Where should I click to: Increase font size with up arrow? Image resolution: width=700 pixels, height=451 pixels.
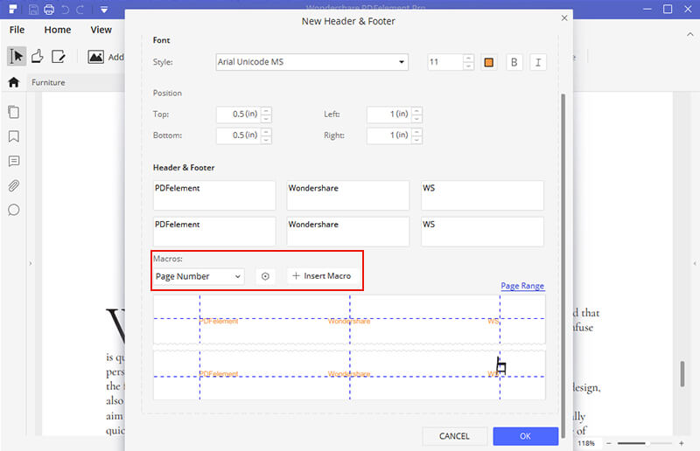[468, 58]
